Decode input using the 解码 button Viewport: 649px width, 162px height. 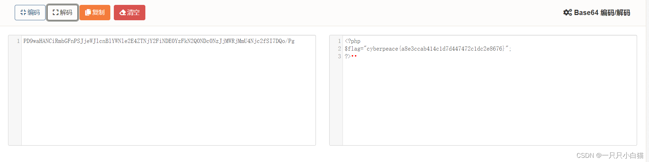click(x=62, y=13)
